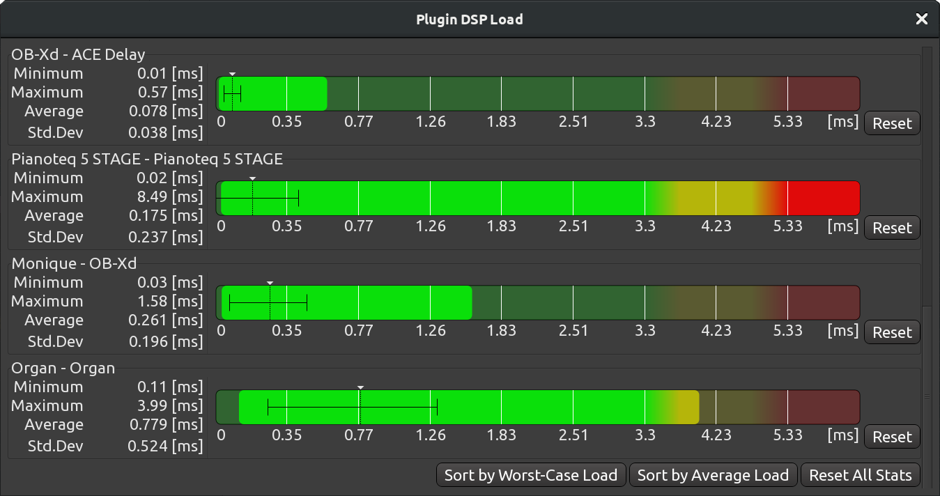Click the Maximum value 3.99 [ms]

(170, 406)
